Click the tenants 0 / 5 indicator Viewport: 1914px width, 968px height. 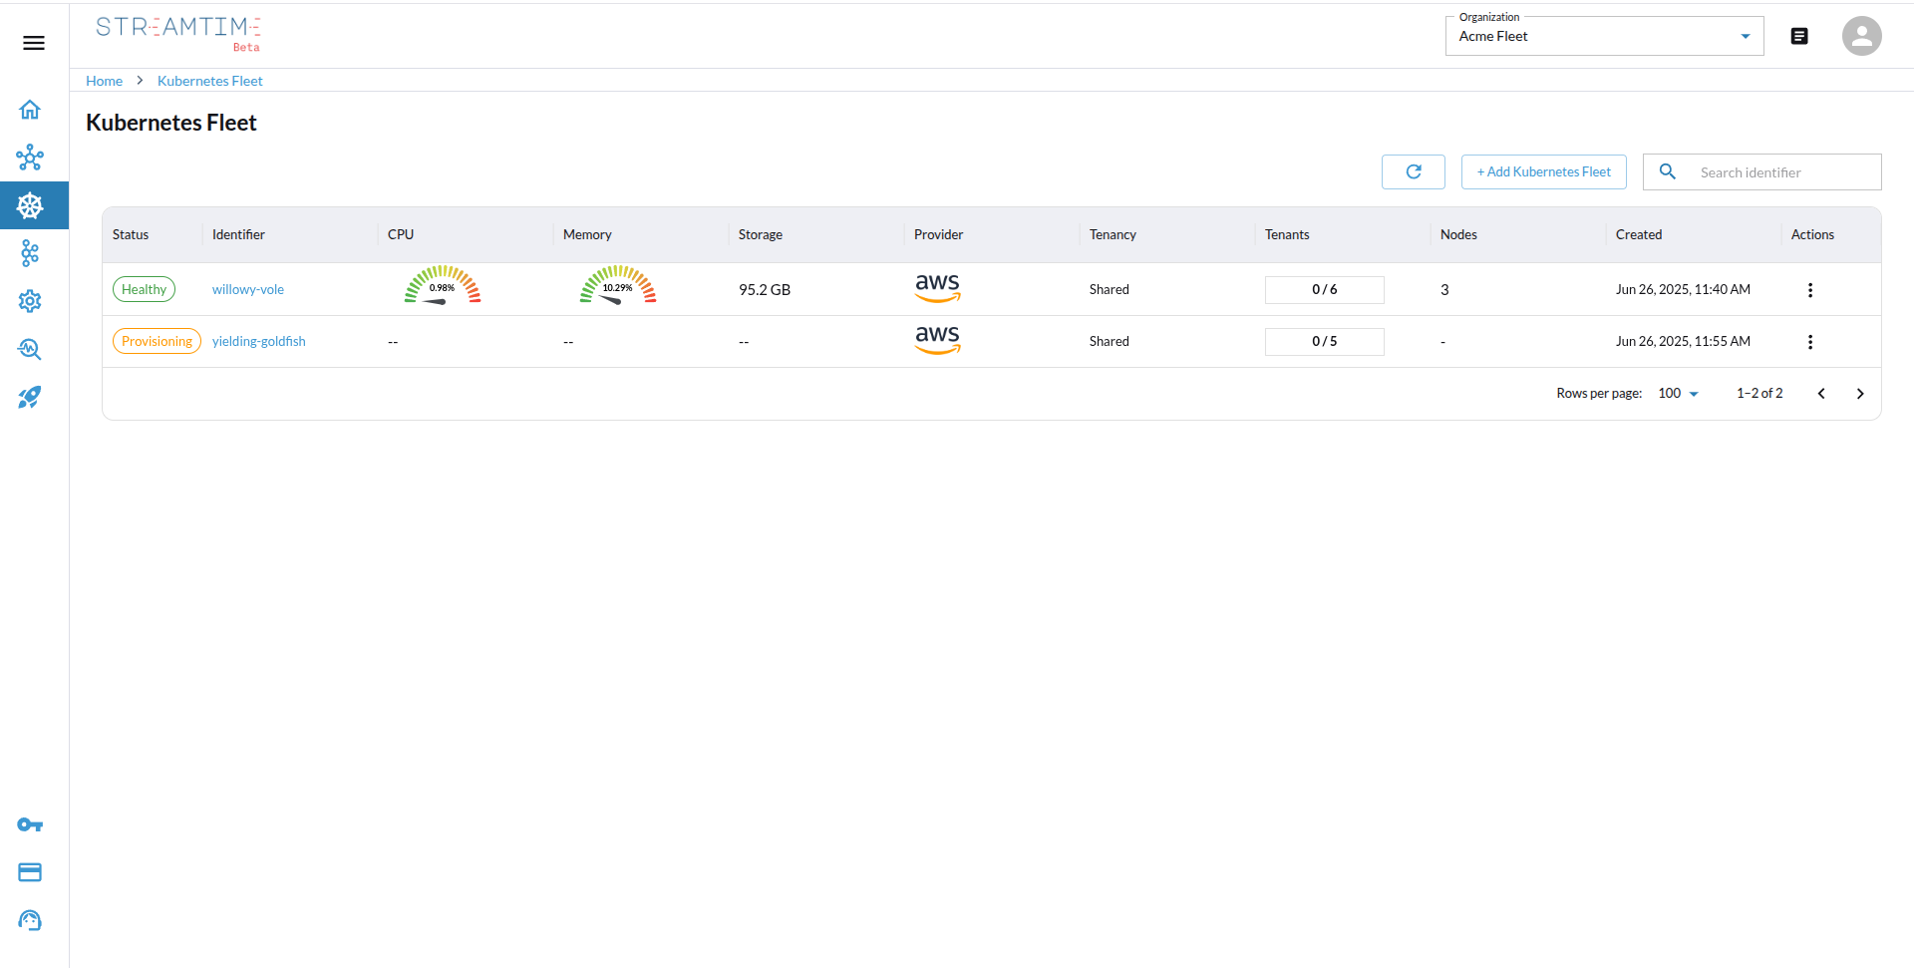tap(1324, 341)
